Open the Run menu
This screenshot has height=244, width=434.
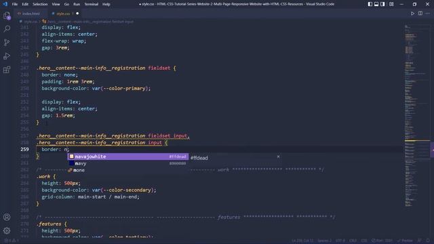click(x=77, y=4)
